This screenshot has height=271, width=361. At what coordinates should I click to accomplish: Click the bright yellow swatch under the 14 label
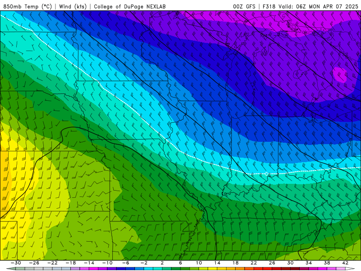pyautogui.click(x=213, y=269)
